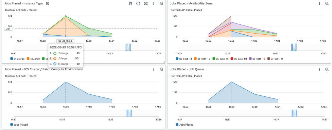Toggle the c5.large legend series

click(x=33, y=59)
